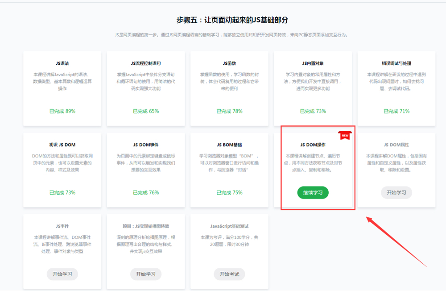
Task: Click the JS流程控制语句 card description text
Action: pyautogui.click(x=146, y=81)
